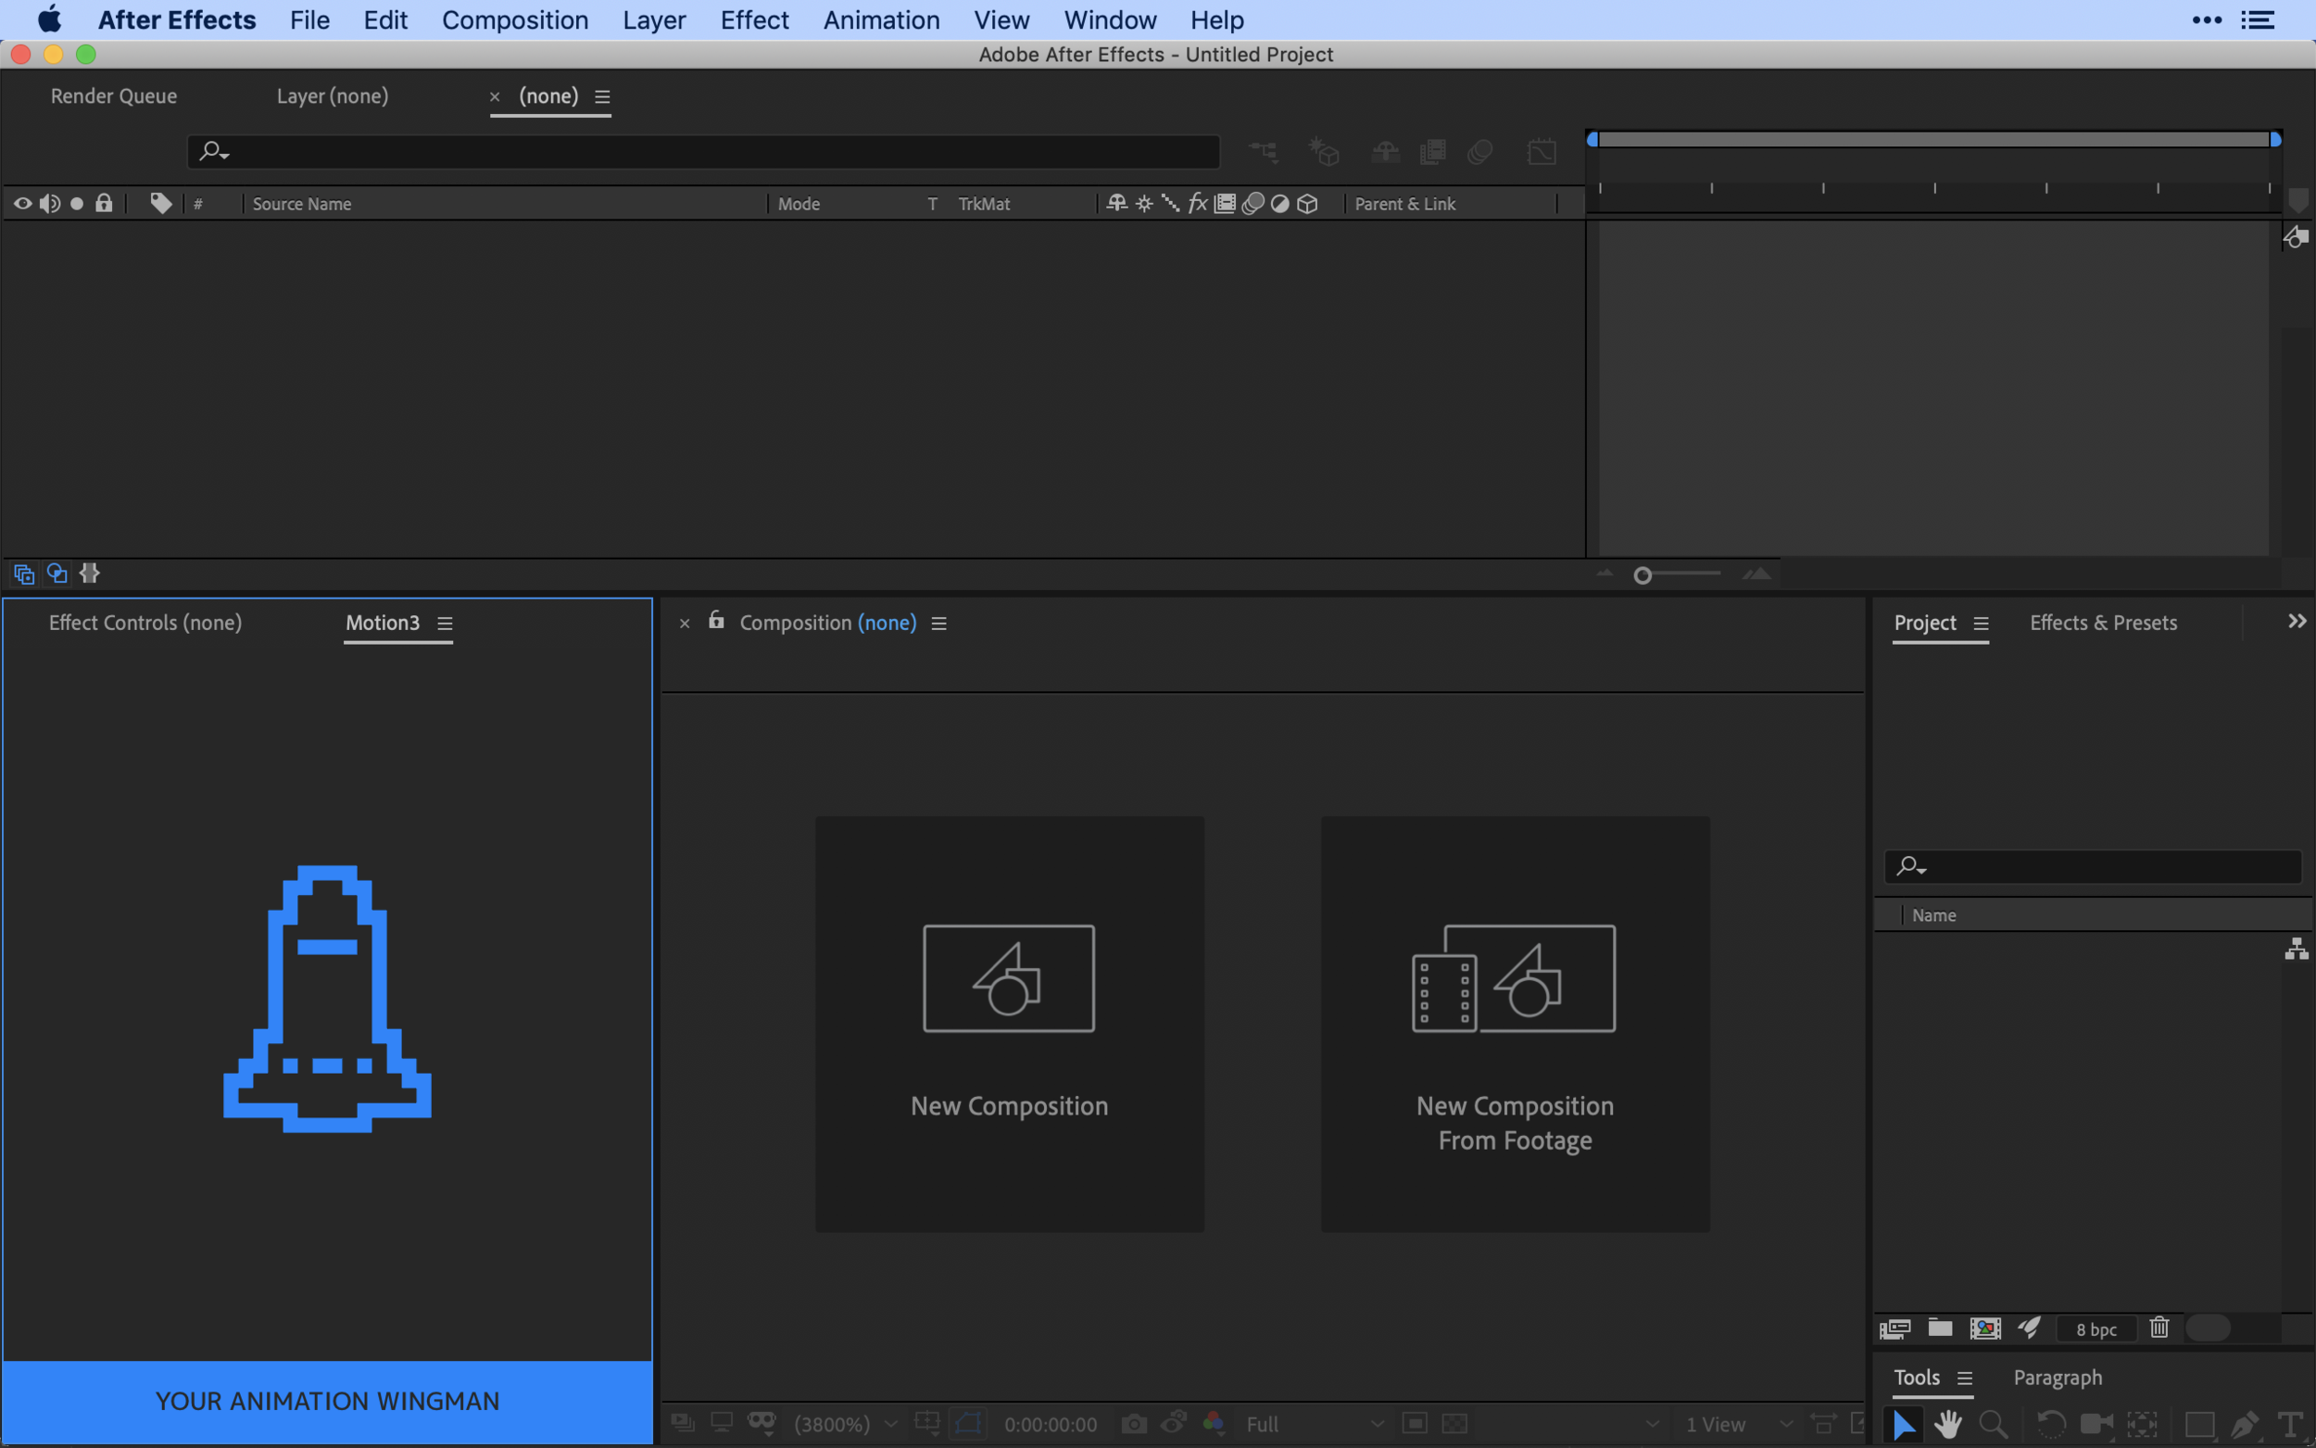
Task: Click the new composition icon in Project panel
Action: pos(1985,1328)
